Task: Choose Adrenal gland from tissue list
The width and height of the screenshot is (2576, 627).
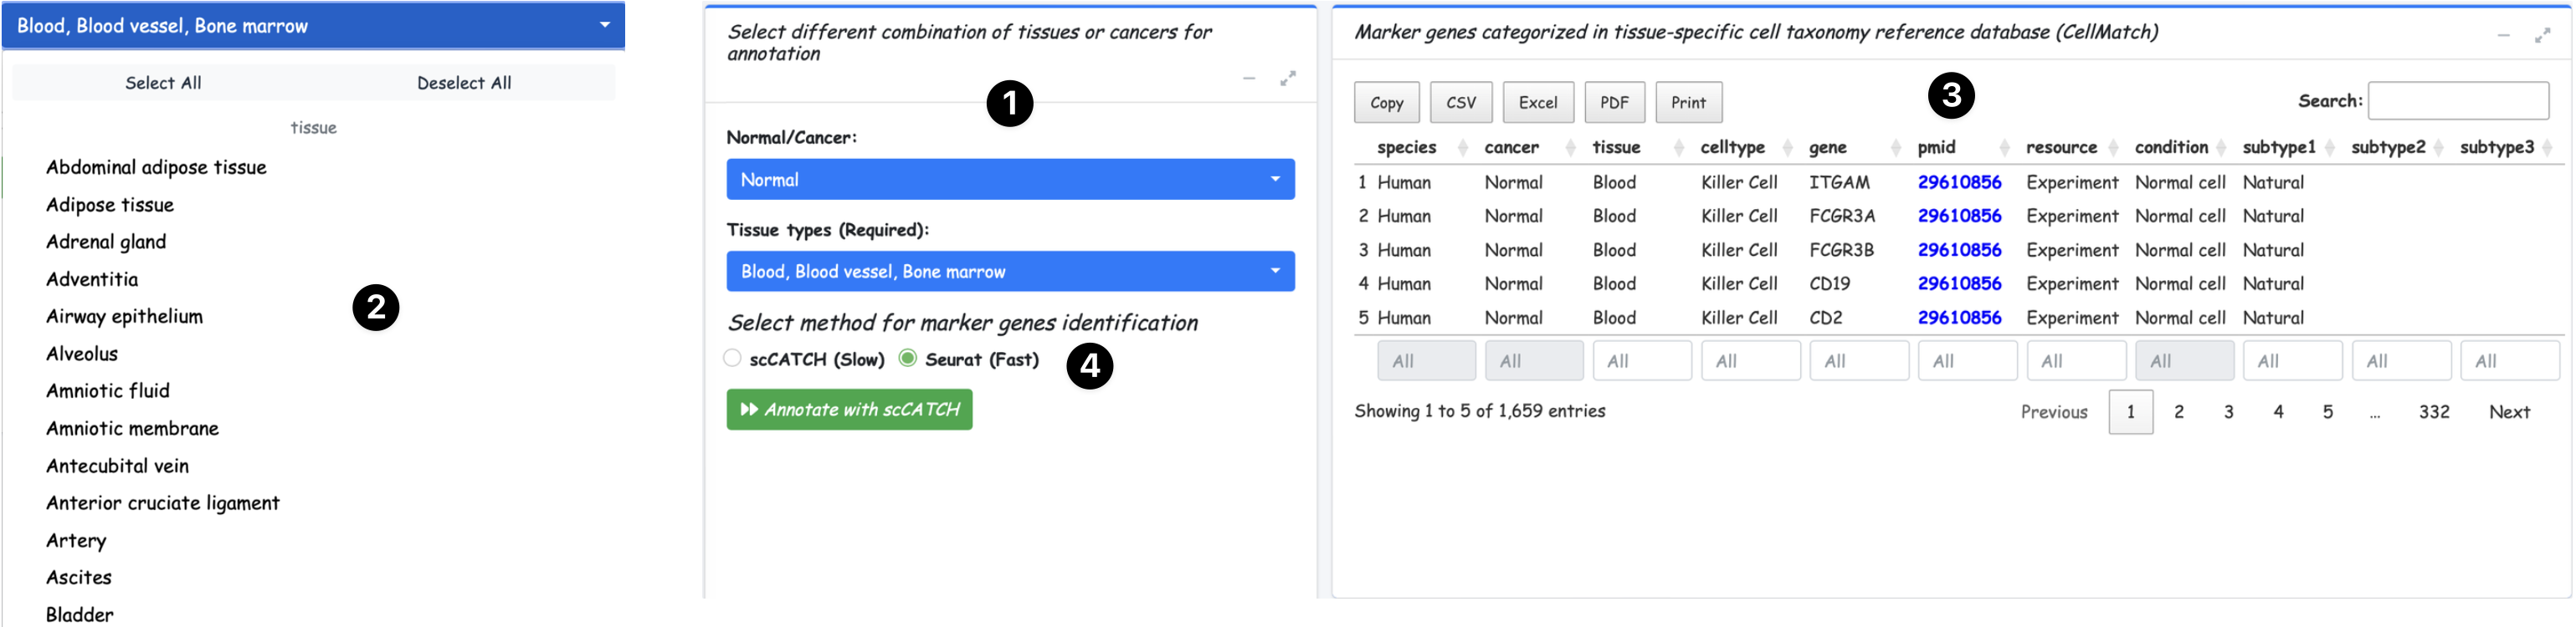Action: click(106, 242)
